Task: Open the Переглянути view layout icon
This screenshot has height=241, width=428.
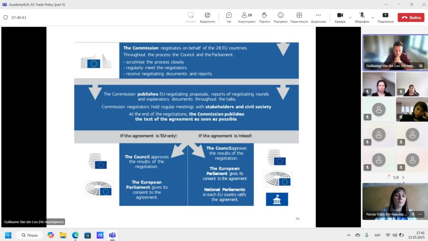Action: click(299, 18)
